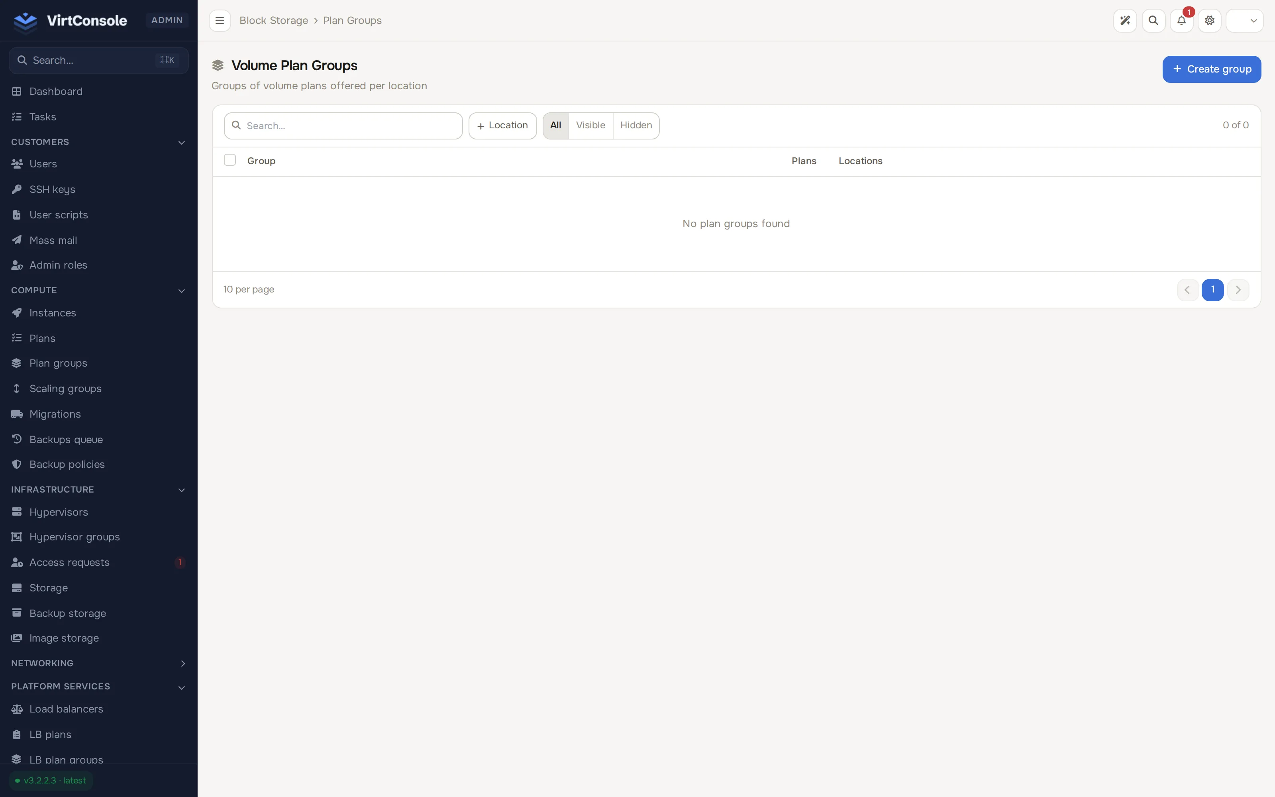Focus the sidebar search box

(98, 60)
